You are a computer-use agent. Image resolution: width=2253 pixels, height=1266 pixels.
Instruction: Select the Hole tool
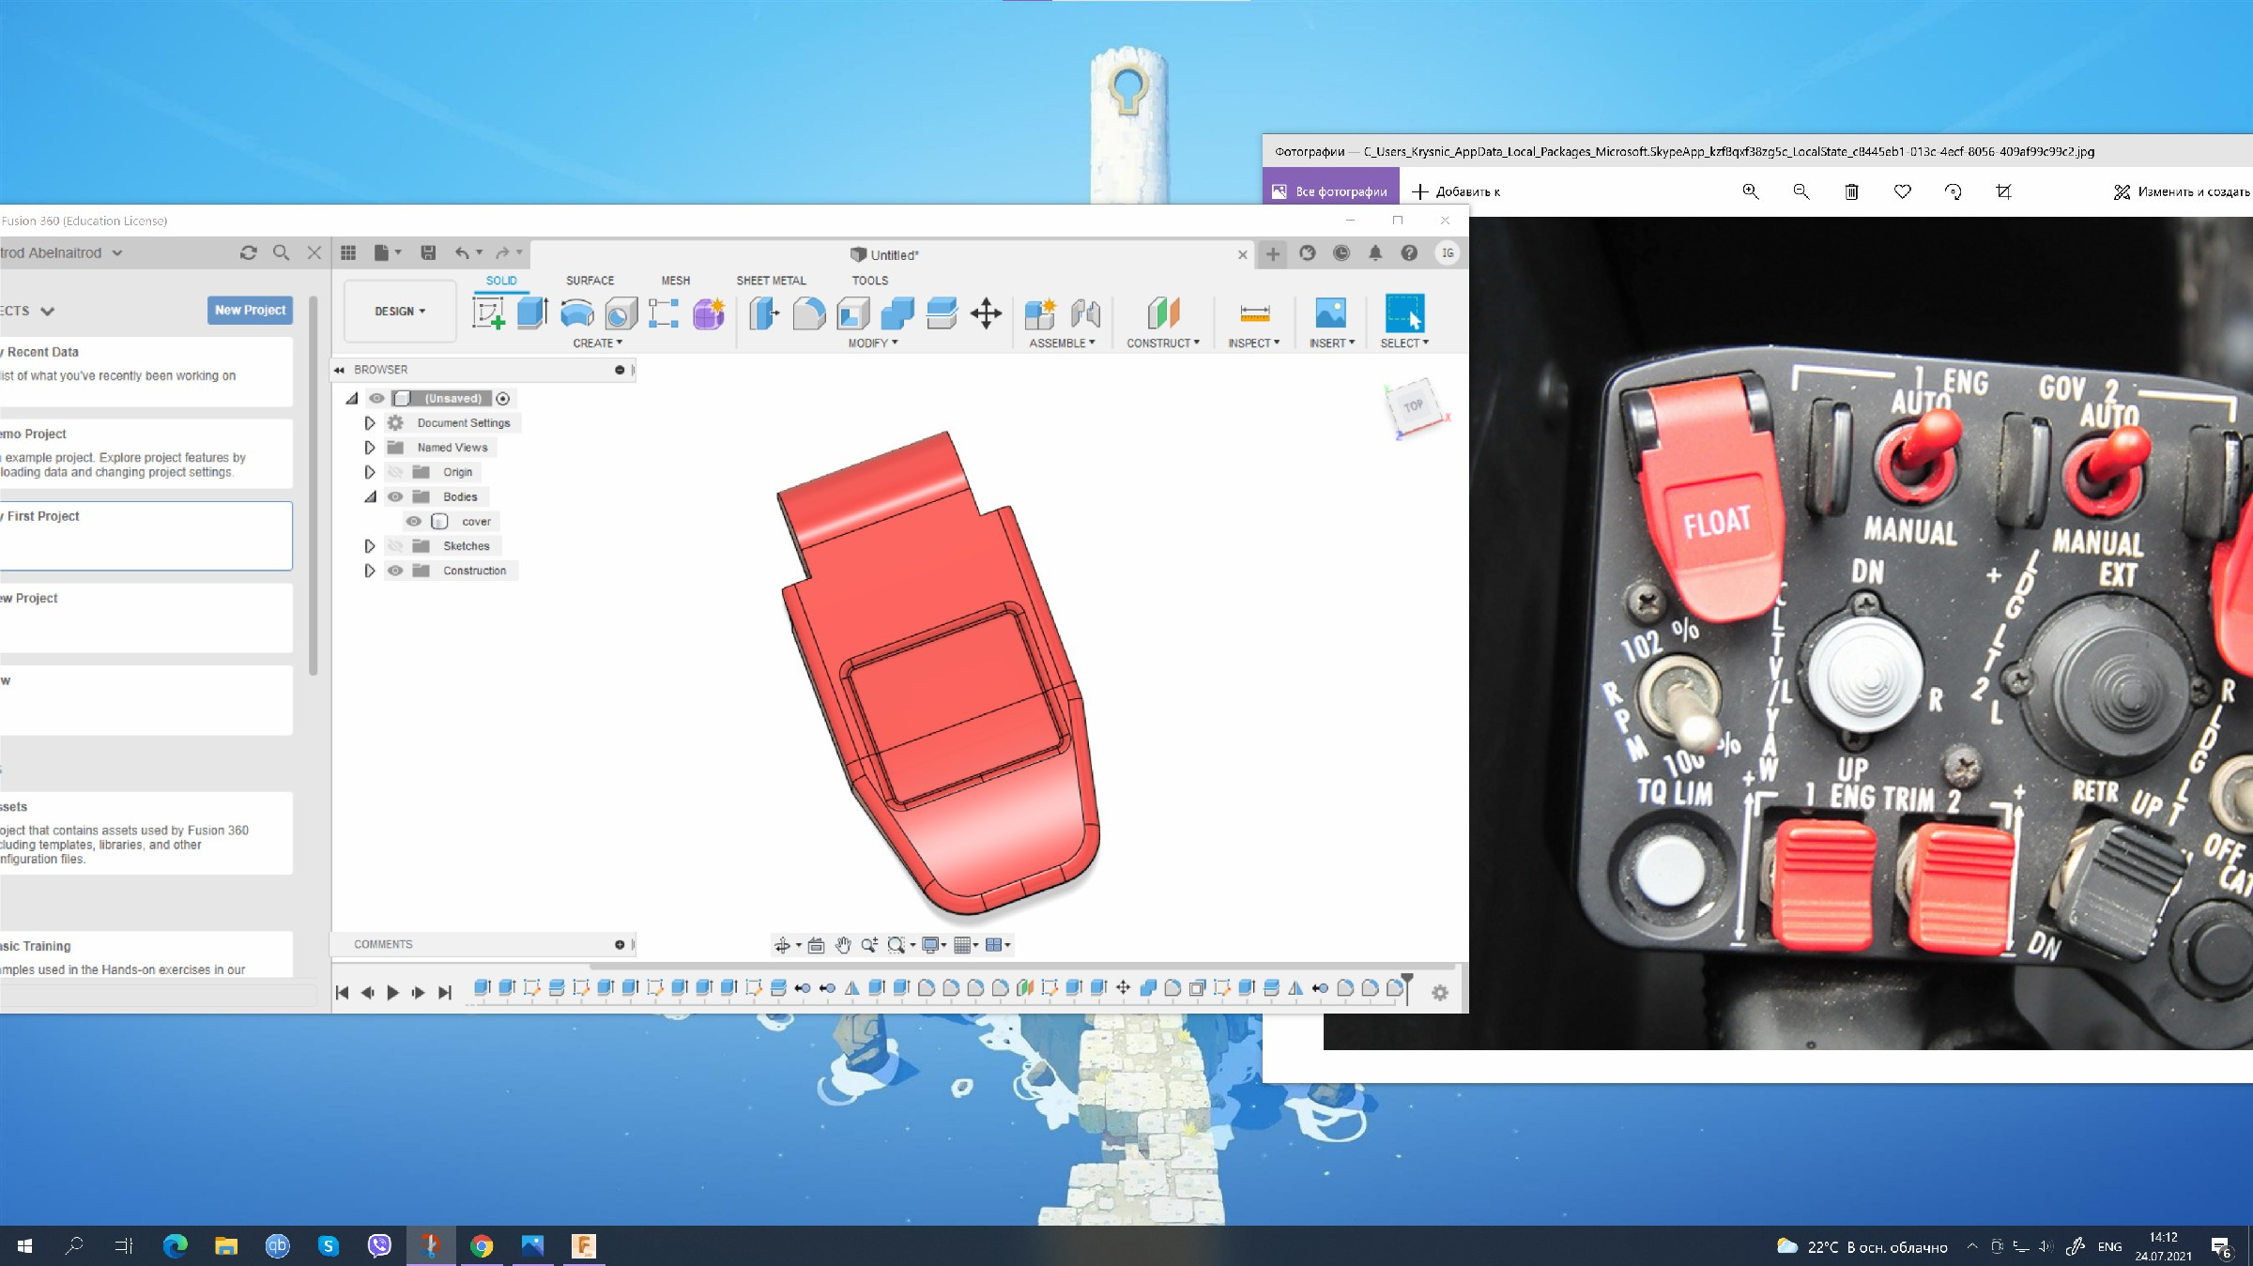620,313
